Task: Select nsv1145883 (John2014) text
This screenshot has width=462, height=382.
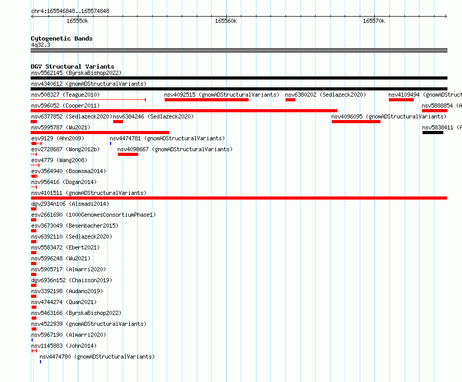Action: pyautogui.click(x=64, y=346)
